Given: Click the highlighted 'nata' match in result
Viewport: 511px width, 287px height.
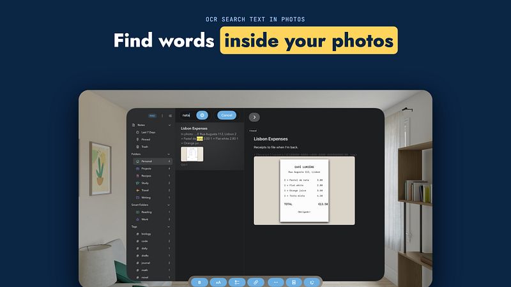Looking at the screenshot, I should [200, 138].
